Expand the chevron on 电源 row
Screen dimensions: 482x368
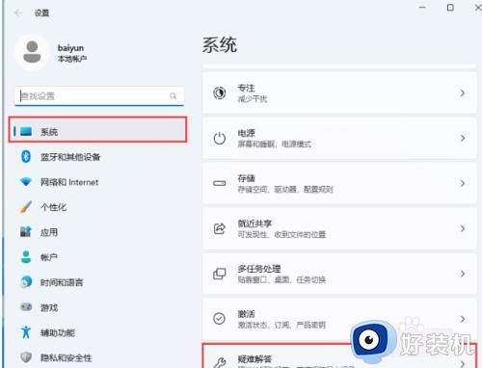coord(463,138)
